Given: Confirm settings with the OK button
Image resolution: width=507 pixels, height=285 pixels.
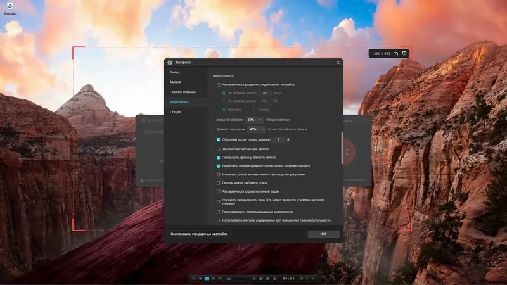Looking at the screenshot, I should (323, 234).
